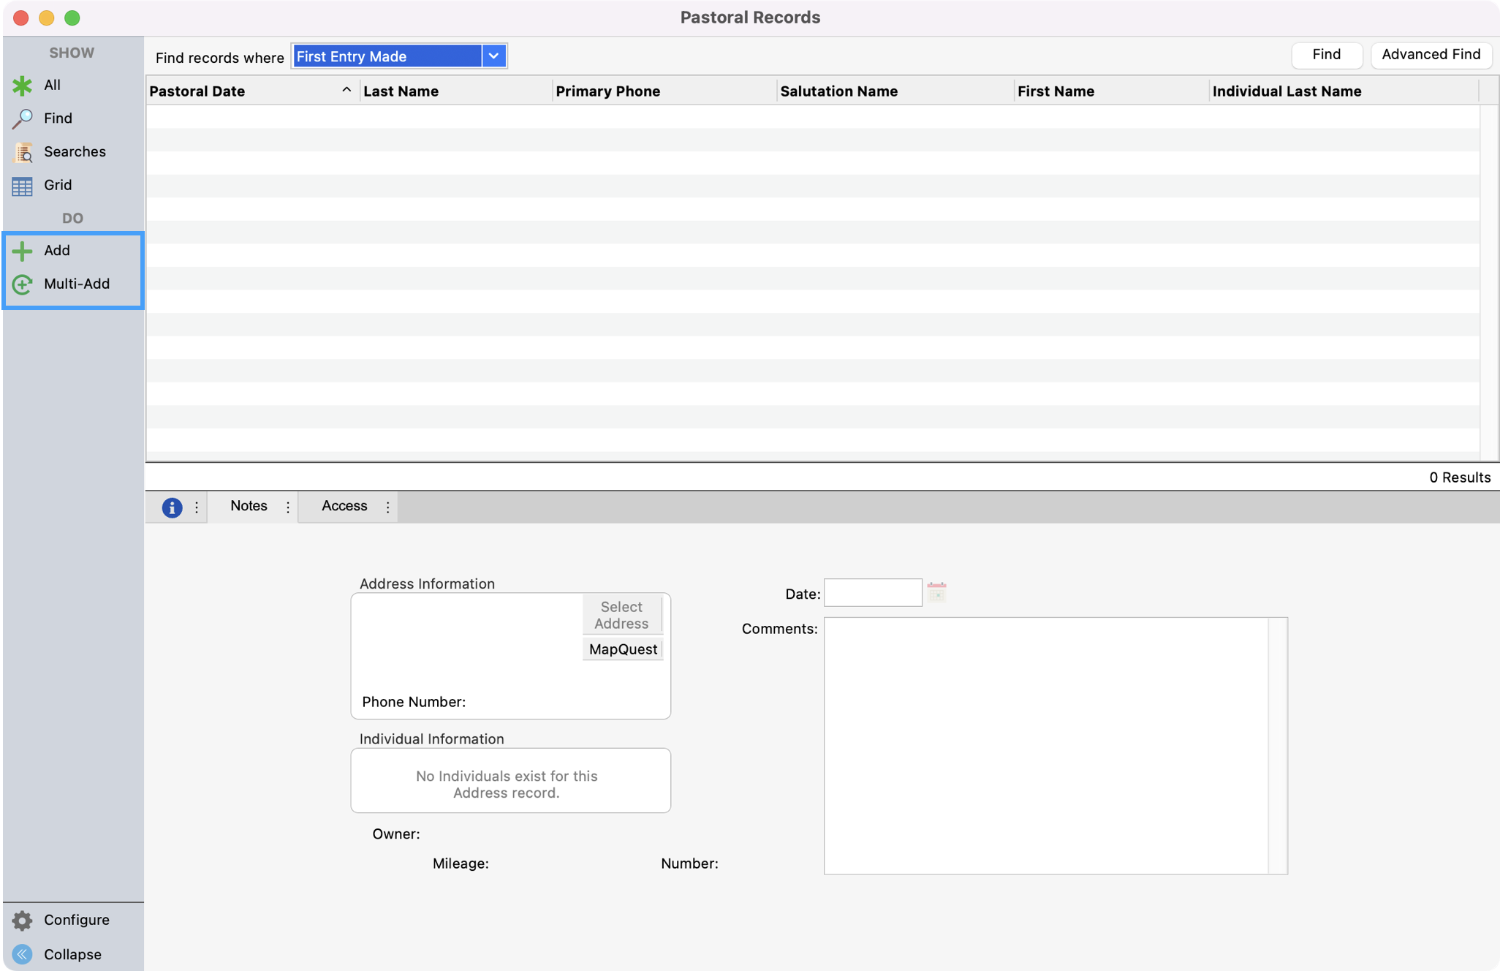Click the Find magnifier icon in sidebar

[23, 118]
